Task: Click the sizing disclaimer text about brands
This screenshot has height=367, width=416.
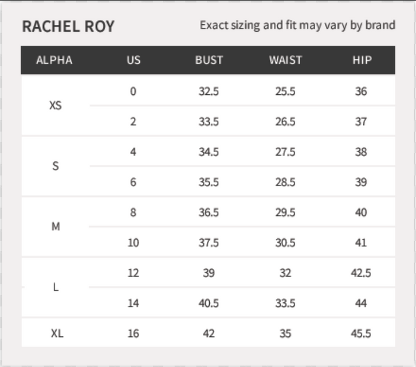Action: [x=298, y=25]
